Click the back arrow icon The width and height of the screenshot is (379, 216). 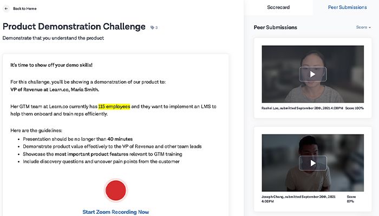click(x=6, y=9)
